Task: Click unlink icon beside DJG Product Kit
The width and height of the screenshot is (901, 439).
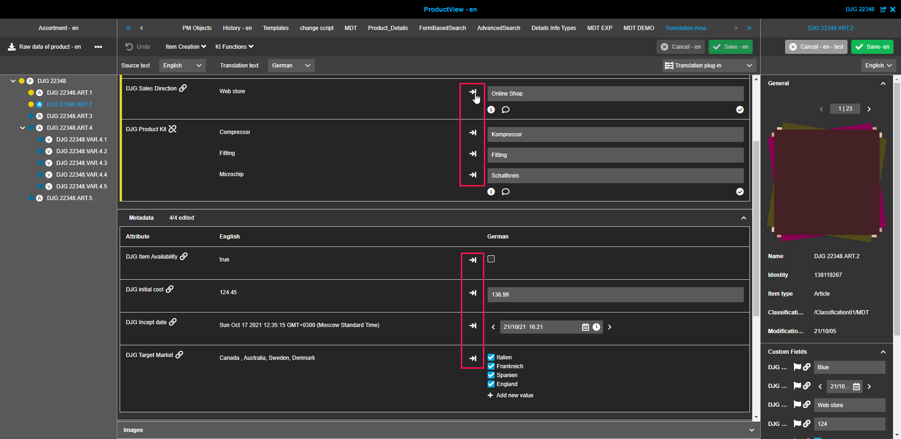Action: click(x=173, y=129)
